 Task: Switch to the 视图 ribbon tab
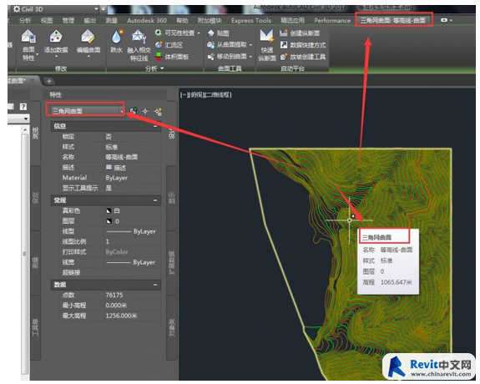tap(47, 21)
